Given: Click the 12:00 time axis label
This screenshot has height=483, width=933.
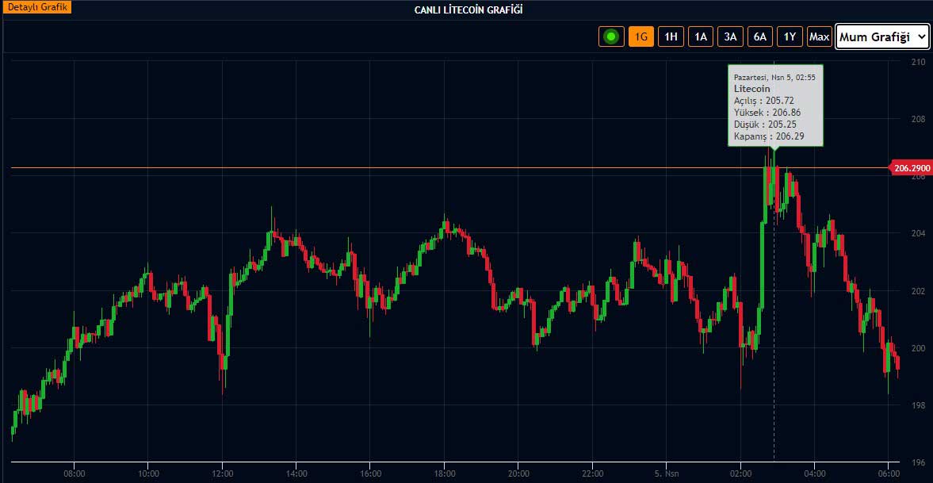Looking at the screenshot, I should click(222, 473).
